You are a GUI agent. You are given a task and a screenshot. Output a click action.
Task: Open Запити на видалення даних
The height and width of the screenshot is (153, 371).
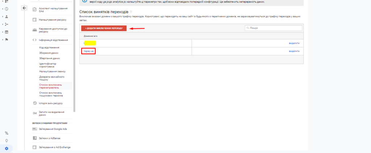[51, 114]
